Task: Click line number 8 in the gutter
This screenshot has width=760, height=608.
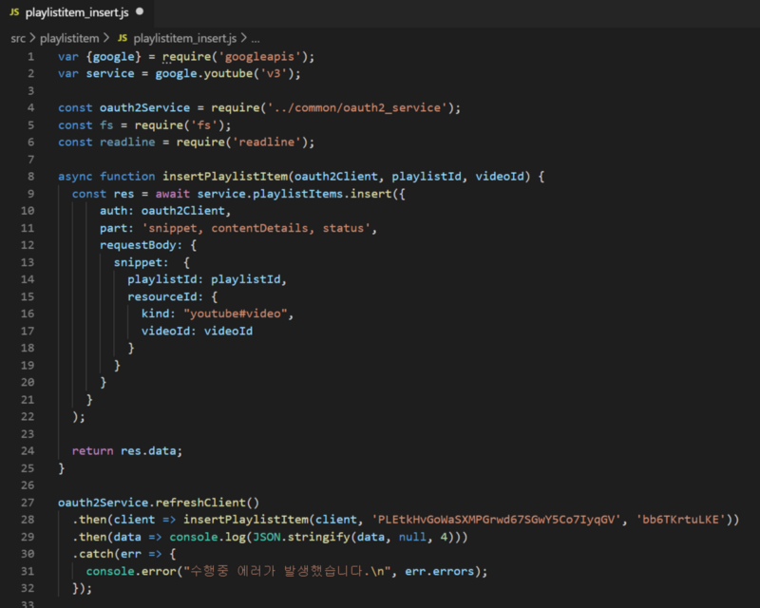Action: [31, 177]
